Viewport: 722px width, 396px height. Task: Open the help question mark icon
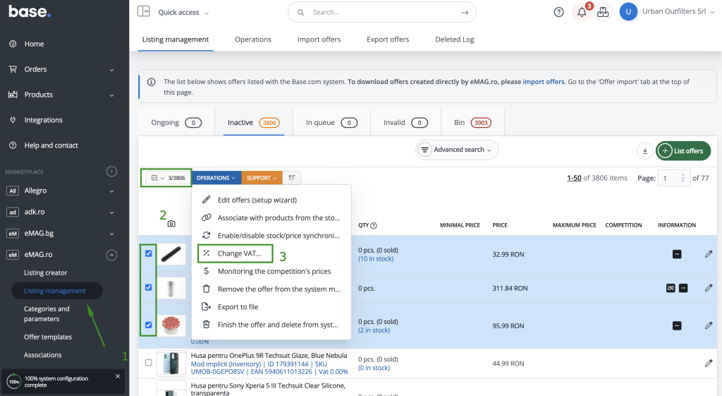pyautogui.click(x=558, y=12)
